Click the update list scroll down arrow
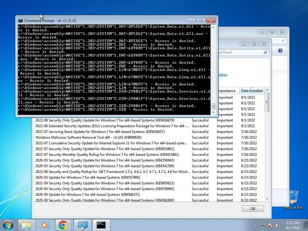The width and height of the screenshot is (308, 231). [267, 199]
